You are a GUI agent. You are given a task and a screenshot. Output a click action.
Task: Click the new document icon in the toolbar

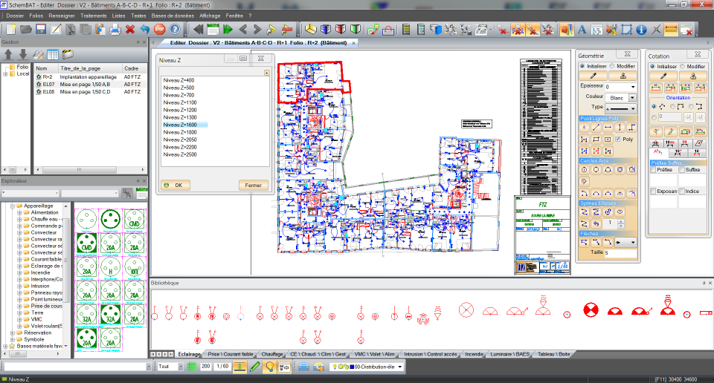pyautogui.click(x=11, y=30)
